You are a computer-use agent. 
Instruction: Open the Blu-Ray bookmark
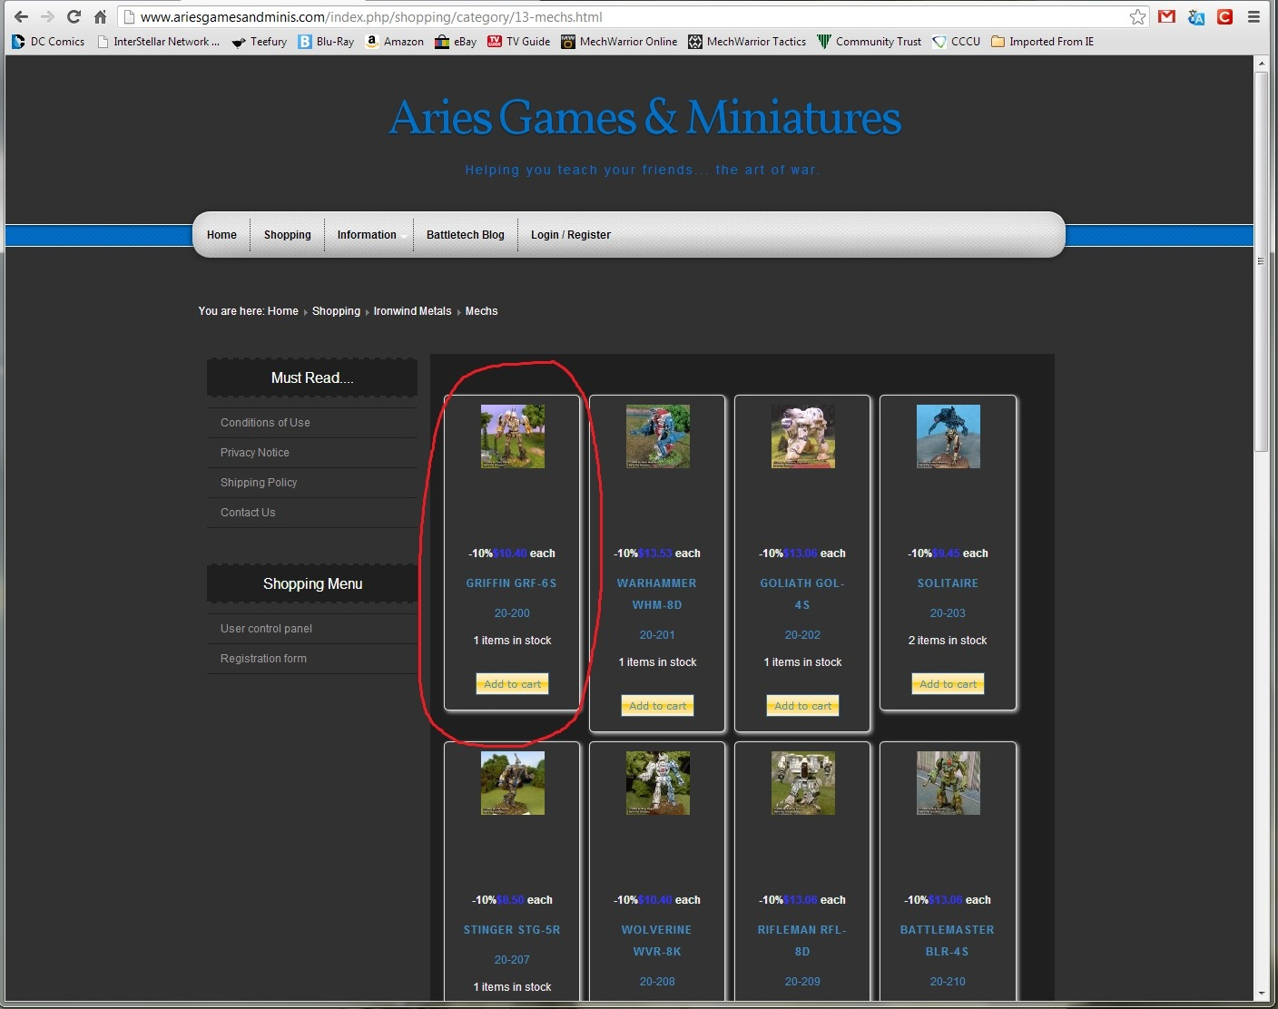pyautogui.click(x=326, y=41)
